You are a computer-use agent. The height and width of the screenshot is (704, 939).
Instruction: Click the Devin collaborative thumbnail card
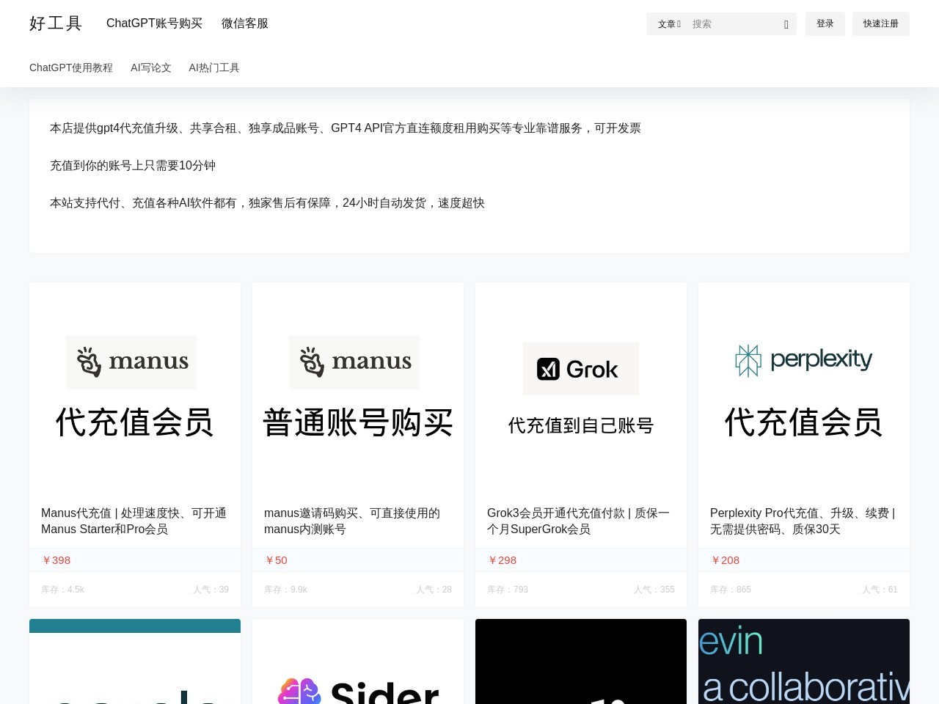point(803,661)
